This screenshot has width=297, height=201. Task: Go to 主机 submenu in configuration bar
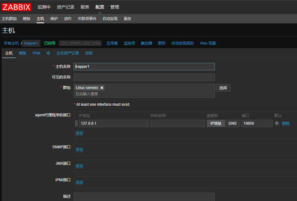tap(40, 19)
